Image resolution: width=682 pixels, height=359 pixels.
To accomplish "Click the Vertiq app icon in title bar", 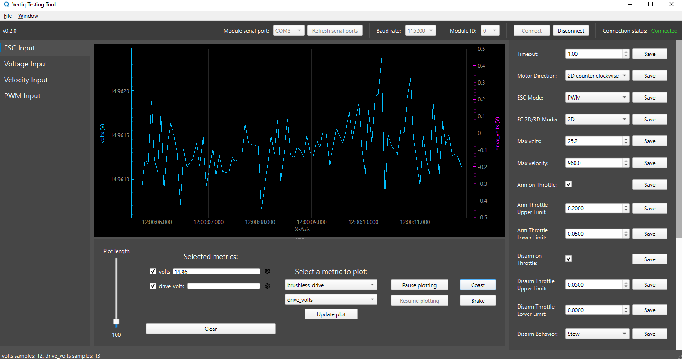I will pyautogui.click(x=5, y=5).
